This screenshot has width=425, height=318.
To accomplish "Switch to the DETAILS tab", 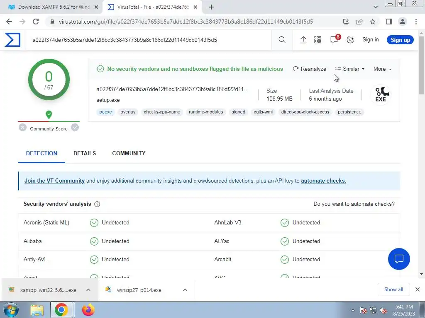I will pos(85,153).
